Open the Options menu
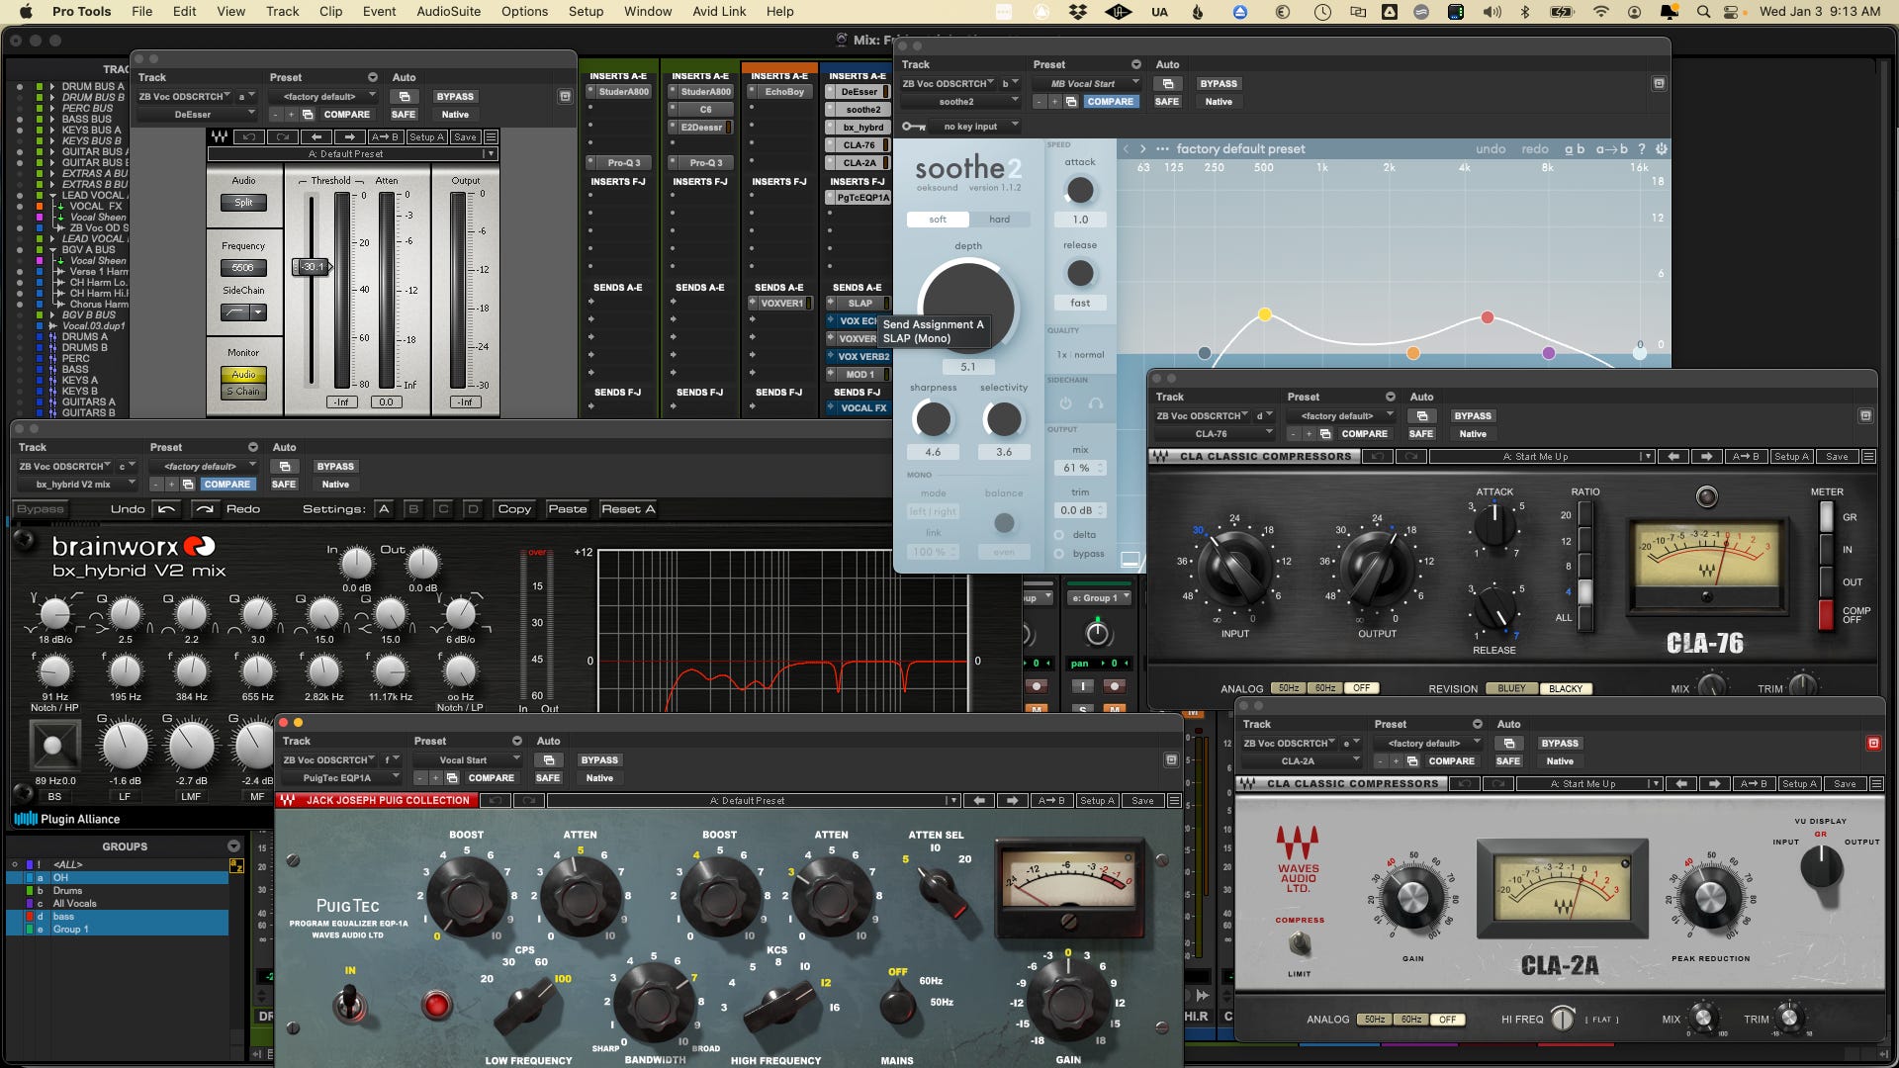Image resolution: width=1899 pixels, height=1068 pixels. tap(524, 12)
